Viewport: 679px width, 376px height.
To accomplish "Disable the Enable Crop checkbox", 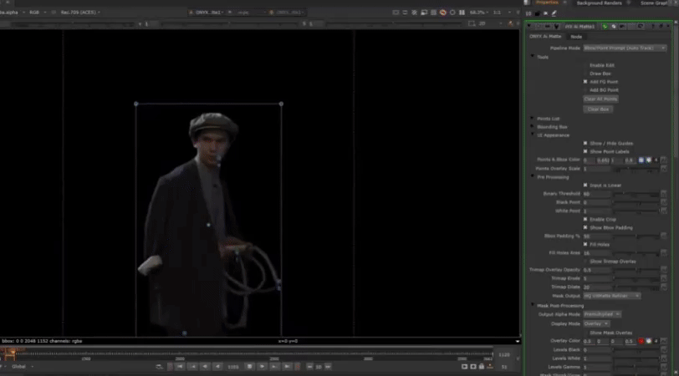I will tap(585, 220).
